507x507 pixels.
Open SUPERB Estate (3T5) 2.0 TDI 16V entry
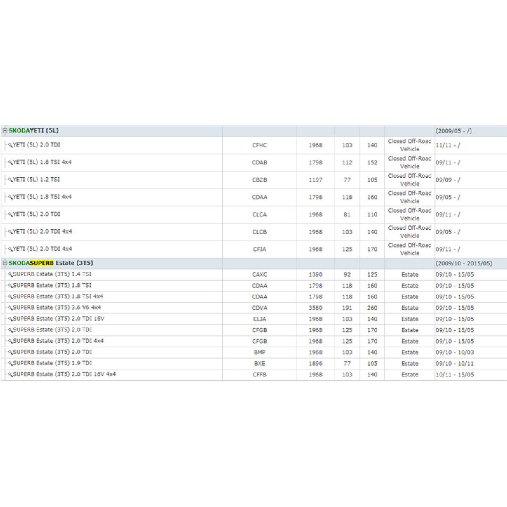58,318
